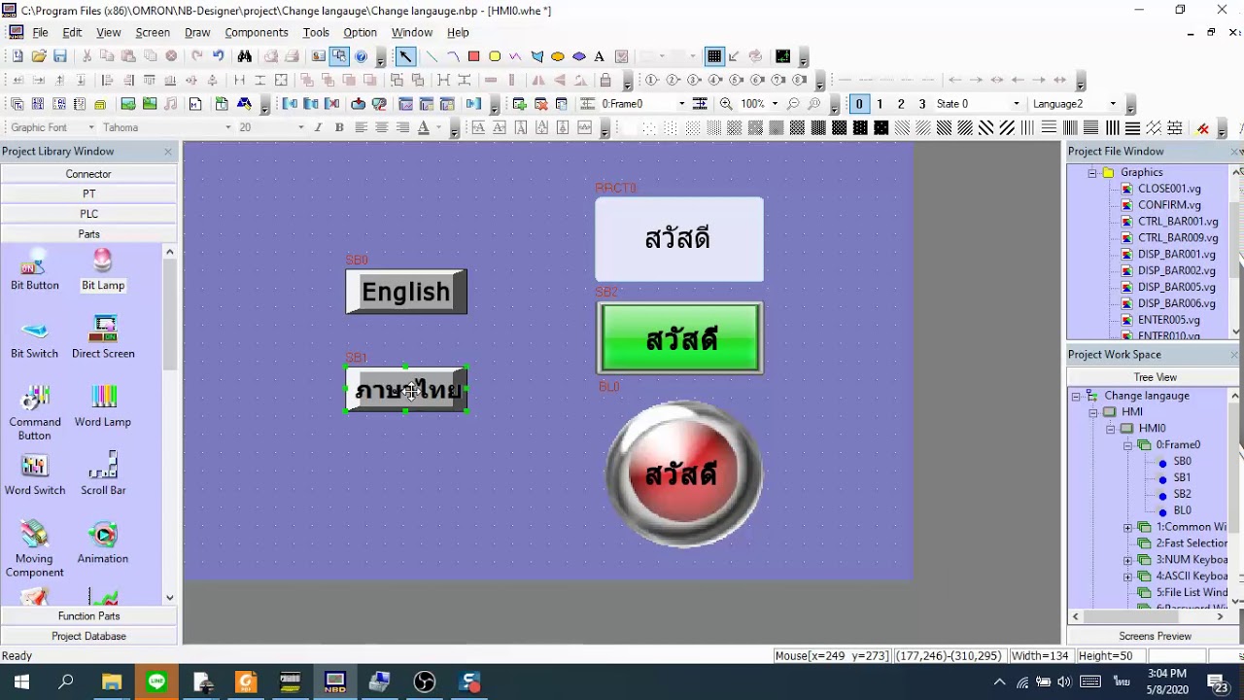The height and width of the screenshot is (700, 1244).
Task: Open the Language2 dropdown
Action: click(1113, 104)
